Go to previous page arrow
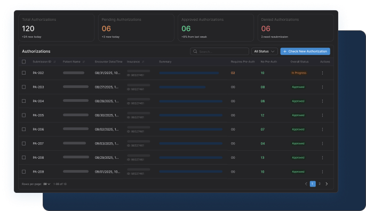The width and height of the screenshot is (366, 211). click(x=306, y=184)
